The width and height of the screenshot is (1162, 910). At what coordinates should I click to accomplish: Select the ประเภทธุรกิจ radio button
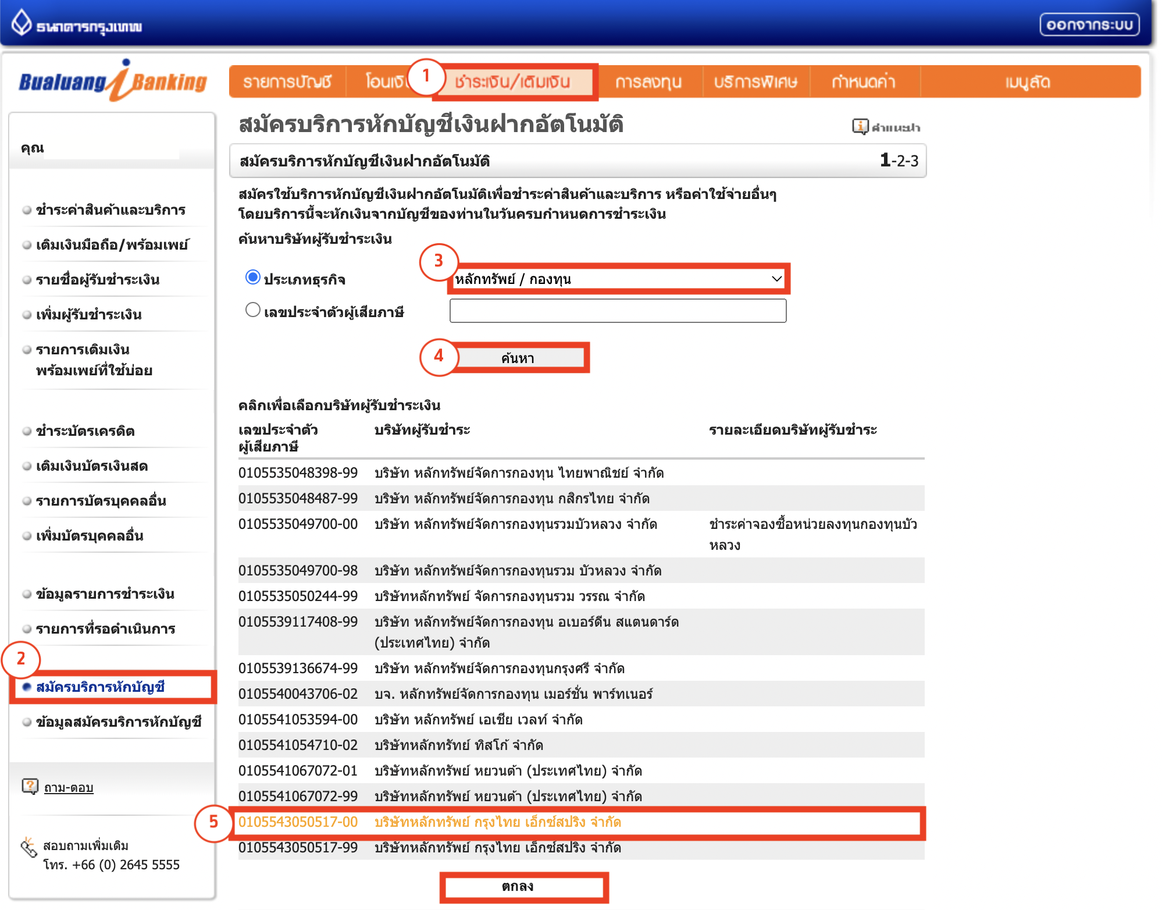pos(253,278)
